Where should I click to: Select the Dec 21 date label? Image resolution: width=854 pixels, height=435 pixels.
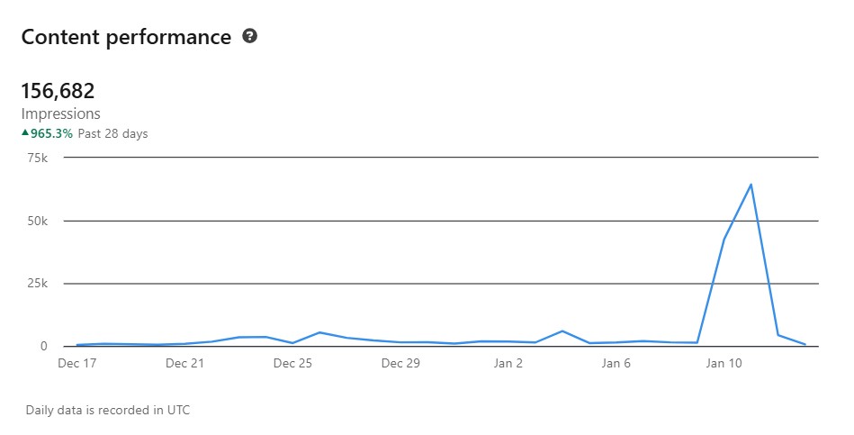pyautogui.click(x=185, y=364)
